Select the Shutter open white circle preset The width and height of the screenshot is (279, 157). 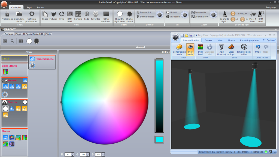(5, 108)
